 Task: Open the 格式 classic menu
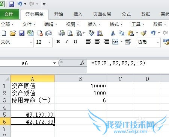(116, 24)
